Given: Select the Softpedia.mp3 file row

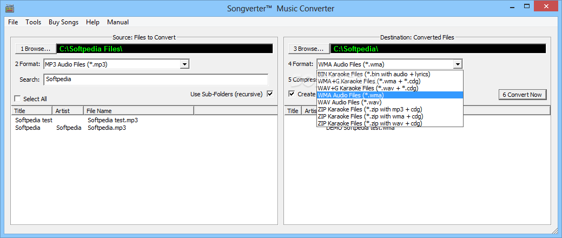Looking at the screenshot, I should click(107, 128).
